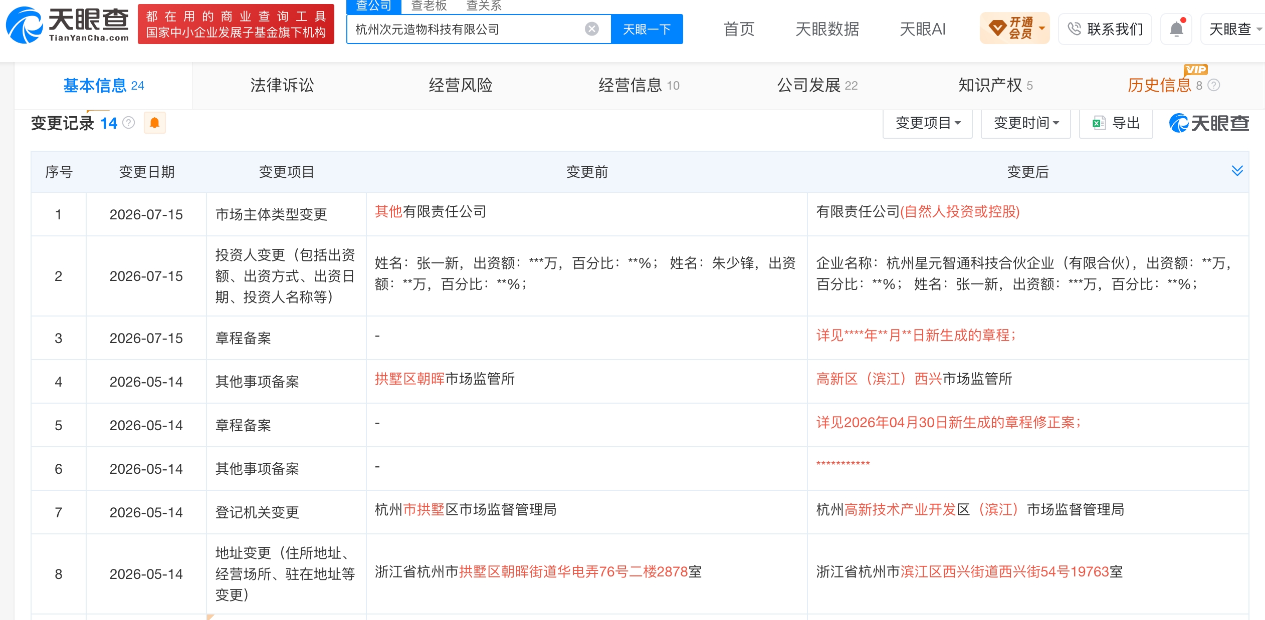Image resolution: width=1265 pixels, height=620 pixels.
Task: Click the 天眼一下 search button
Action: pos(647,29)
